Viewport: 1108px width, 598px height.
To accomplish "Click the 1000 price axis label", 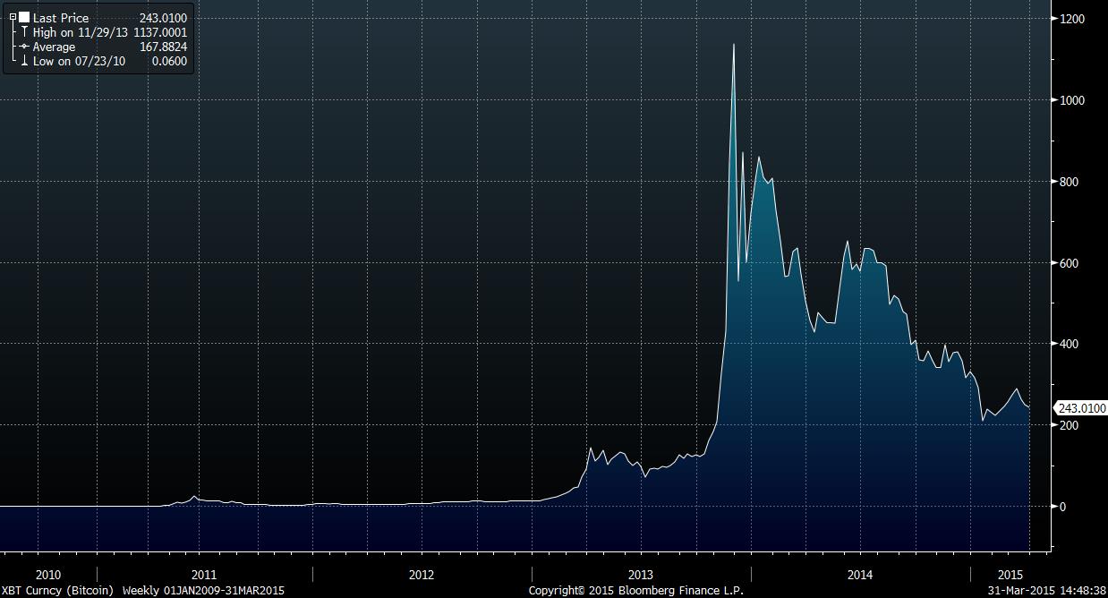I will point(1072,100).
